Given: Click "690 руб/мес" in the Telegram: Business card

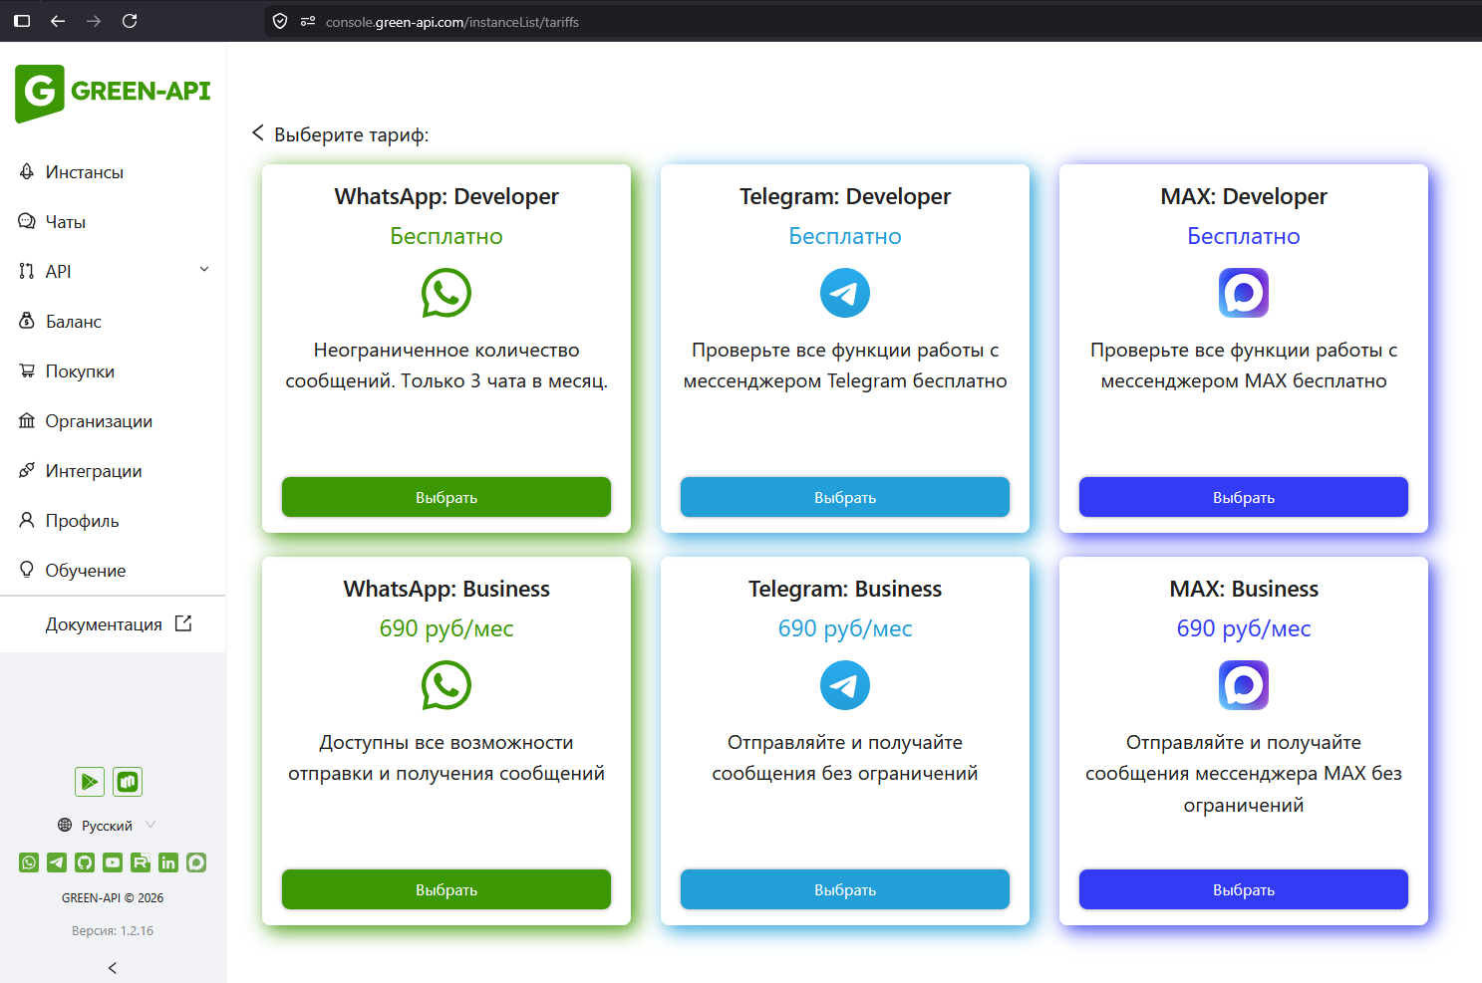Looking at the screenshot, I should point(845,628).
